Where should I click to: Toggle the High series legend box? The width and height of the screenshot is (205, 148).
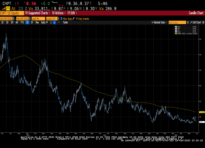point(176,28)
